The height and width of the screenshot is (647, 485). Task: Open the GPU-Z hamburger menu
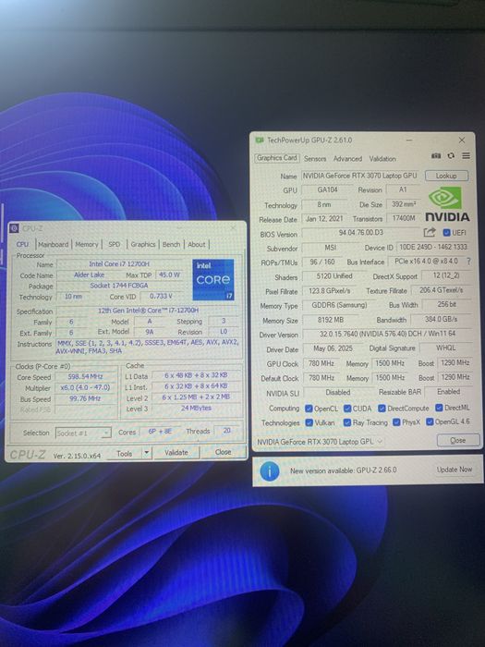466,155
